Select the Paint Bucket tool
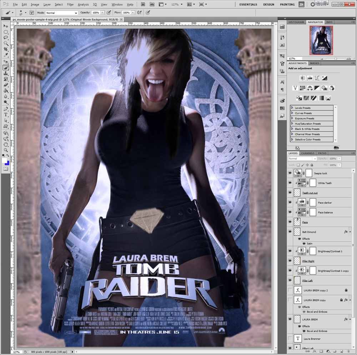Screen dimensions: 357x355 click(x=6, y=91)
